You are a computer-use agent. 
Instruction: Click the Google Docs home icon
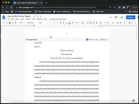pos(4,17)
